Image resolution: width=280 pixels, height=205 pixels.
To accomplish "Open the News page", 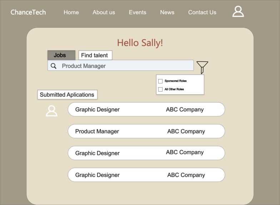I will tap(167, 12).
